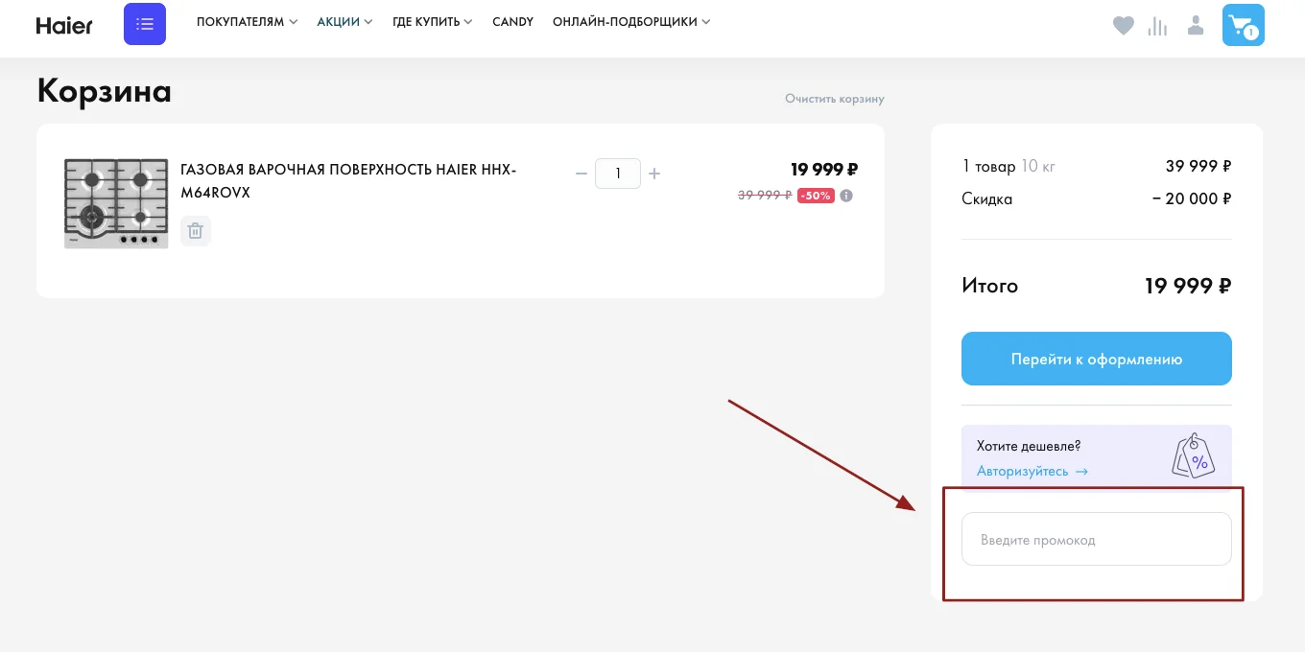This screenshot has height=652, width=1305.
Task: Click the 1 товар 10 кг summary
Action: 1008,167
